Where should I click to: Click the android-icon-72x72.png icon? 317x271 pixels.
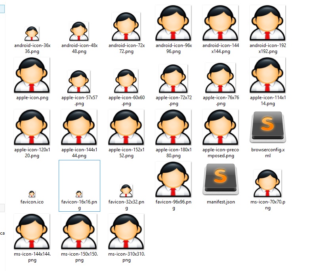(126, 27)
